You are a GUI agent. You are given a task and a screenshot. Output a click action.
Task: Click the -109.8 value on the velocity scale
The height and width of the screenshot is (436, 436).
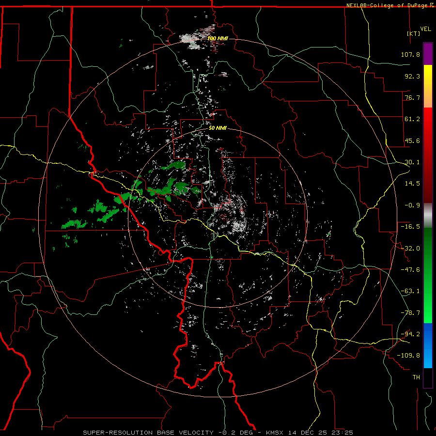tap(408, 356)
